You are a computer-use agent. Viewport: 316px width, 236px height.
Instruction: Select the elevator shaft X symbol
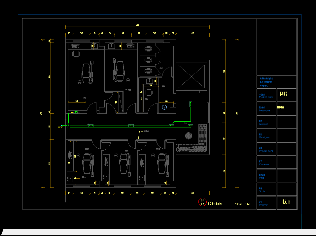(x=191, y=76)
